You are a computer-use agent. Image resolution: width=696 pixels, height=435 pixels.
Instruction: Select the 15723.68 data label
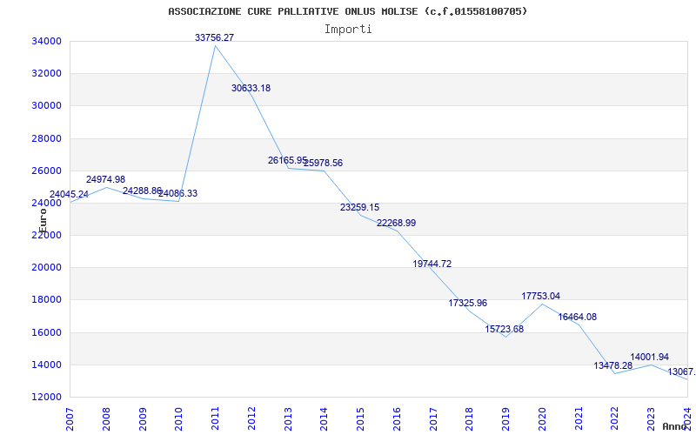coord(505,330)
